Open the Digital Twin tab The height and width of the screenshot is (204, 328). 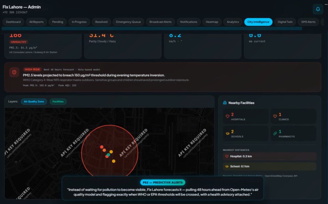point(285,22)
